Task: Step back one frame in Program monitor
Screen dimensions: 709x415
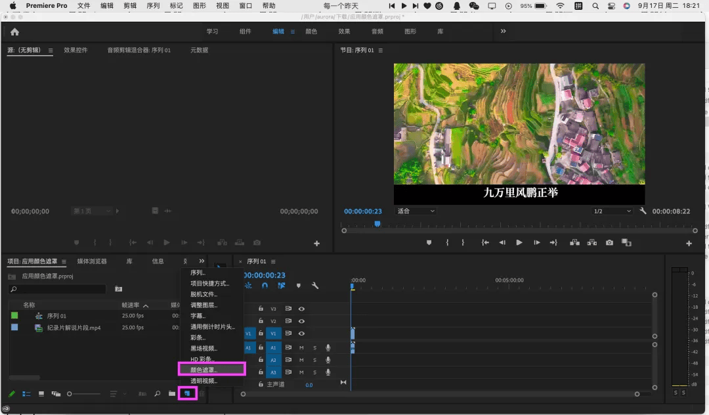Action: [502, 243]
